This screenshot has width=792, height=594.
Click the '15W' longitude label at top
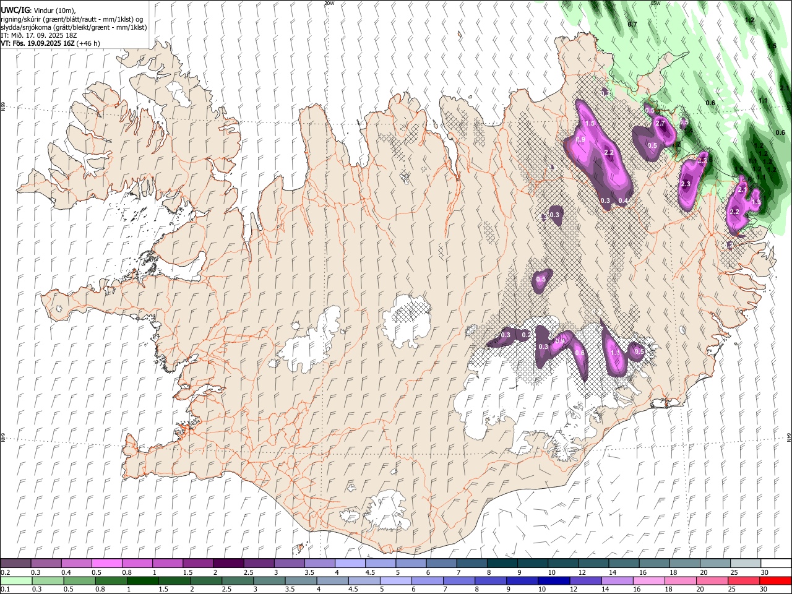click(655, 3)
